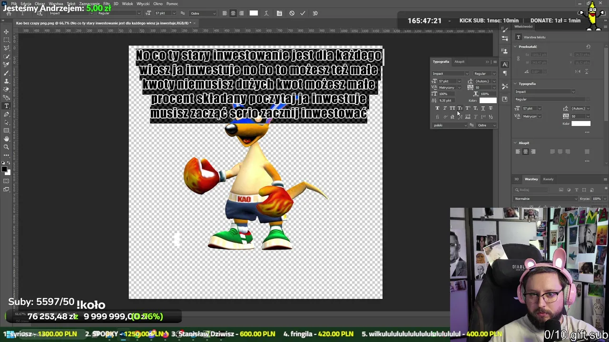Center text in the options bar
Viewport: 609px width, 342px height.
coord(233,13)
